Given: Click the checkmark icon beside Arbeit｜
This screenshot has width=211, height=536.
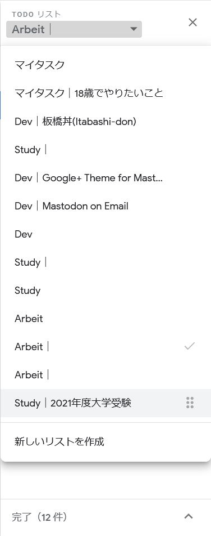Looking at the screenshot, I should coord(190,346).
